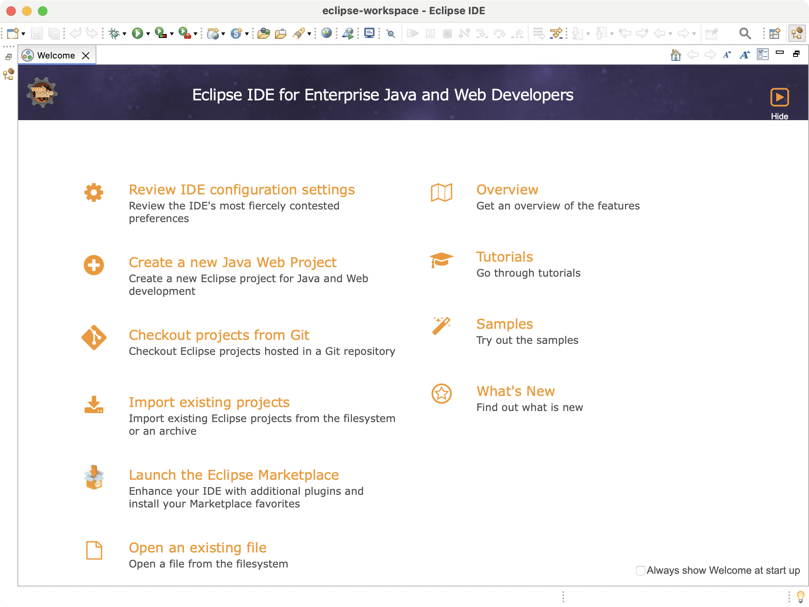Open the Tutorials link
The image size is (809, 607).
504,257
